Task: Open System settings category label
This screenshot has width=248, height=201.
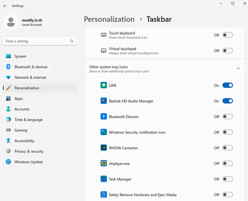Action: pyautogui.click(x=20, y=56)
